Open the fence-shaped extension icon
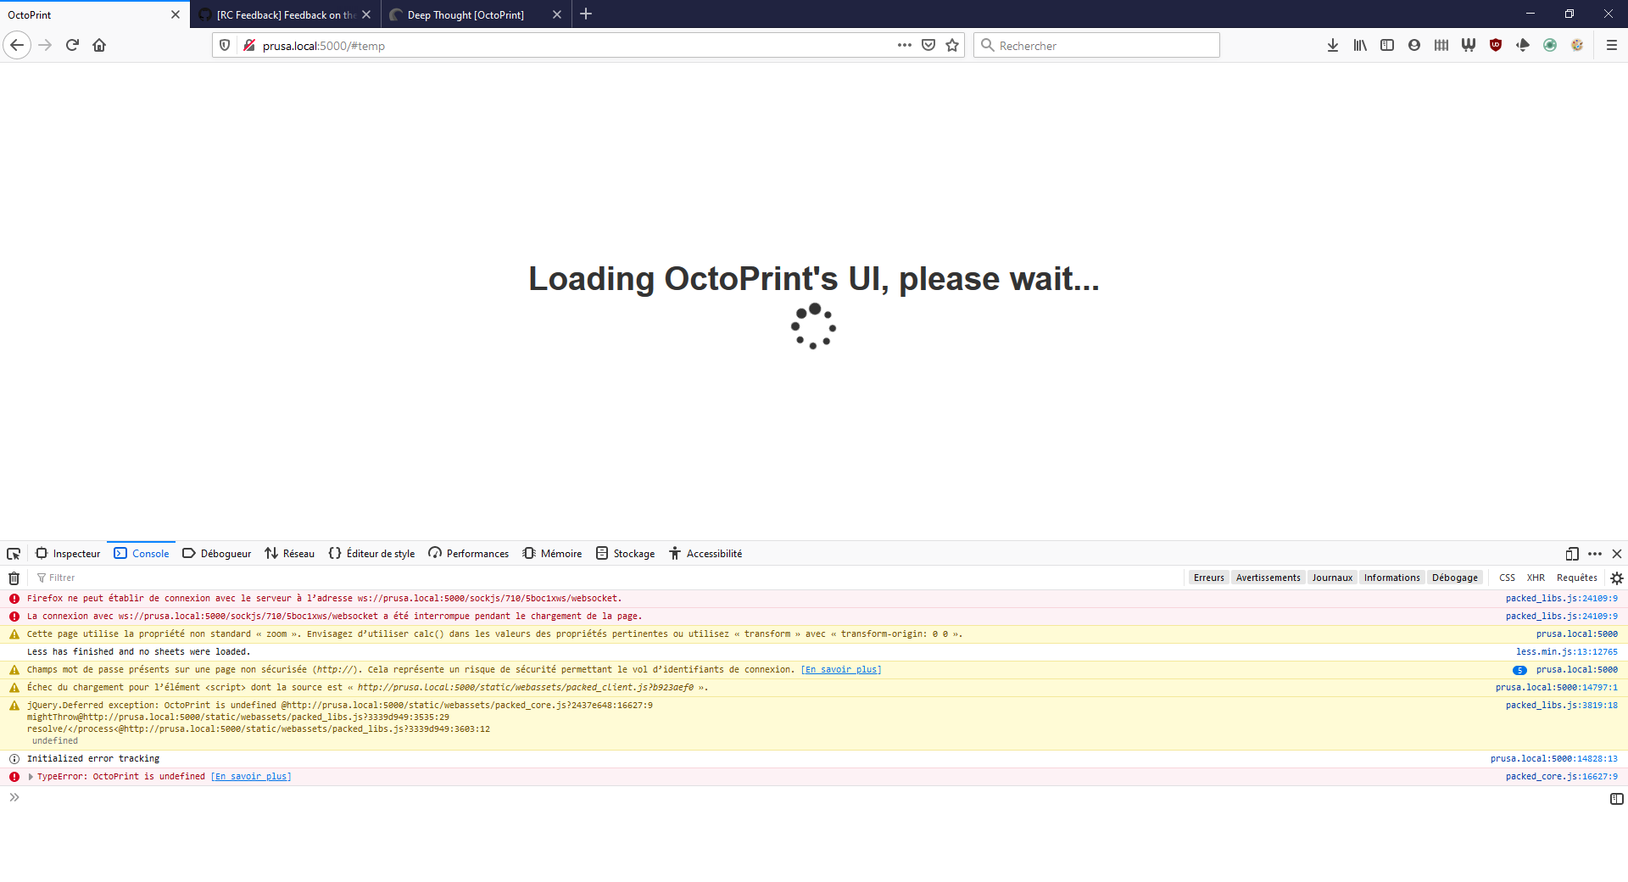This screenshot has width=1628, height=882. click(x=1441, y=45)
